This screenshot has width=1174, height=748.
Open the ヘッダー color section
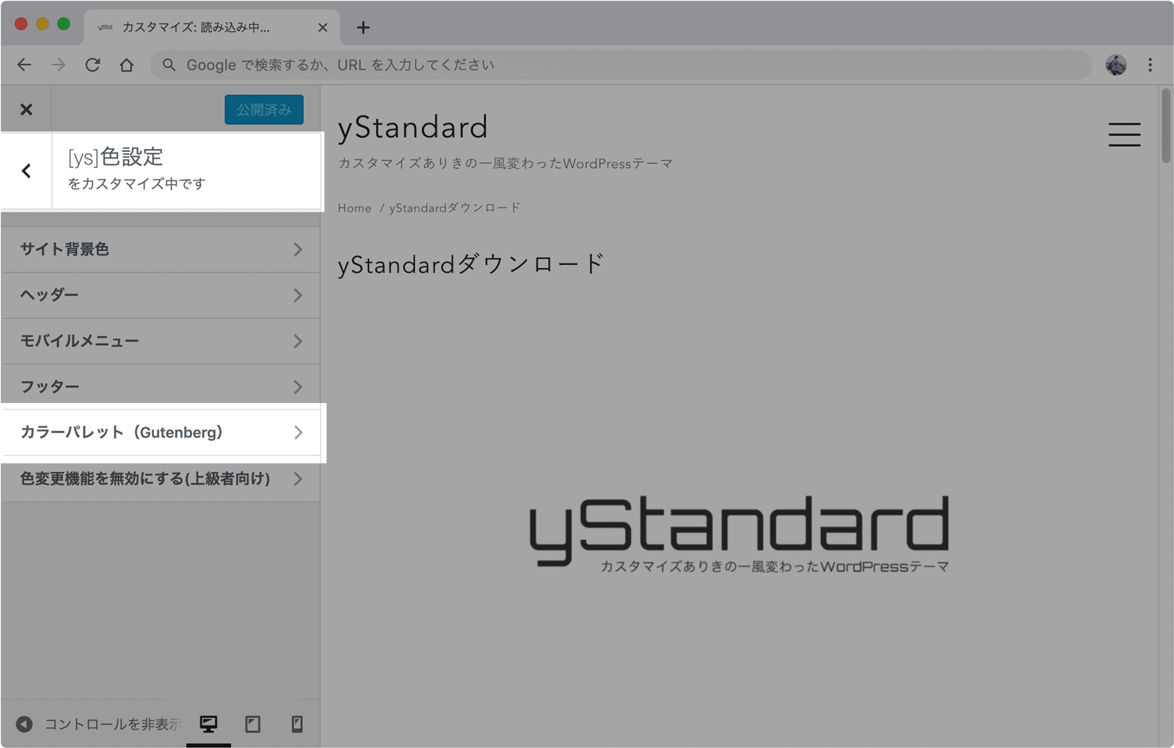[161, 295]
